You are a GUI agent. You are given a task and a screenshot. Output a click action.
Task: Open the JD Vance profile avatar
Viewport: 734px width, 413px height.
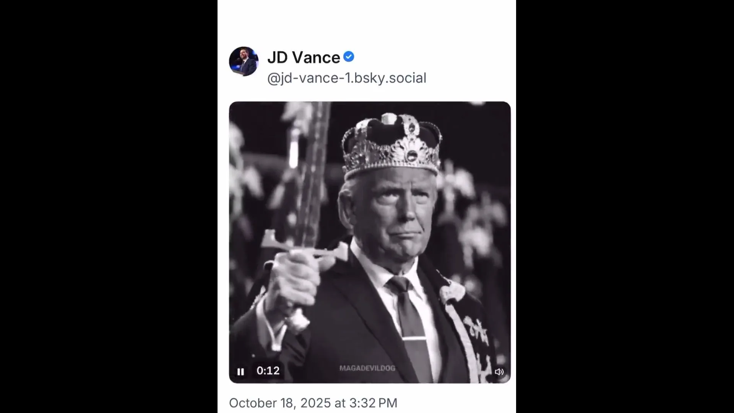coord(244,61)
